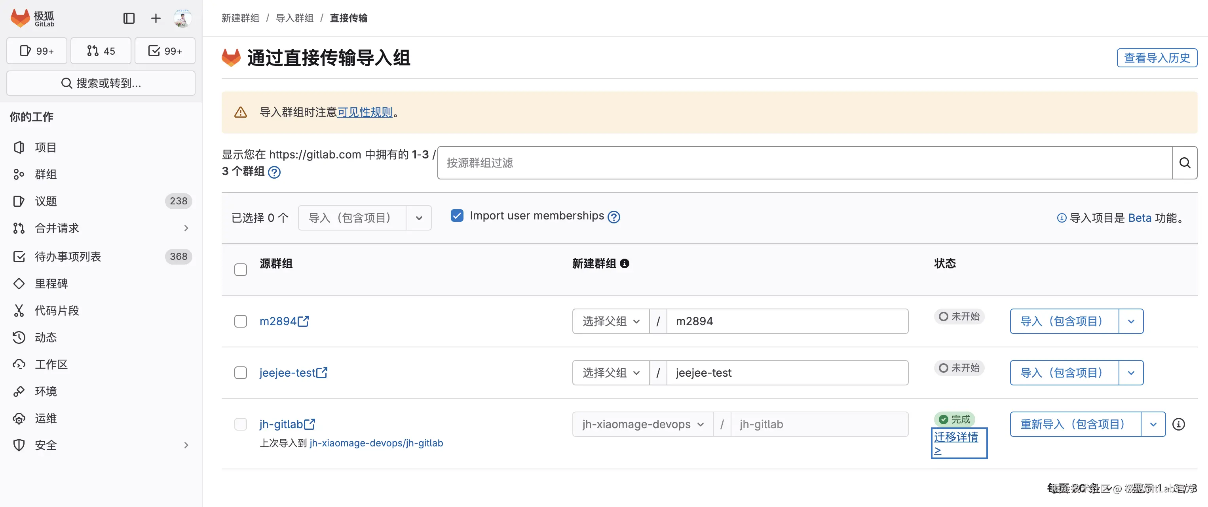Open the 待办事项列表 sidebar icon
Viewport: 1208px width, 507px height.
(19, 256)
